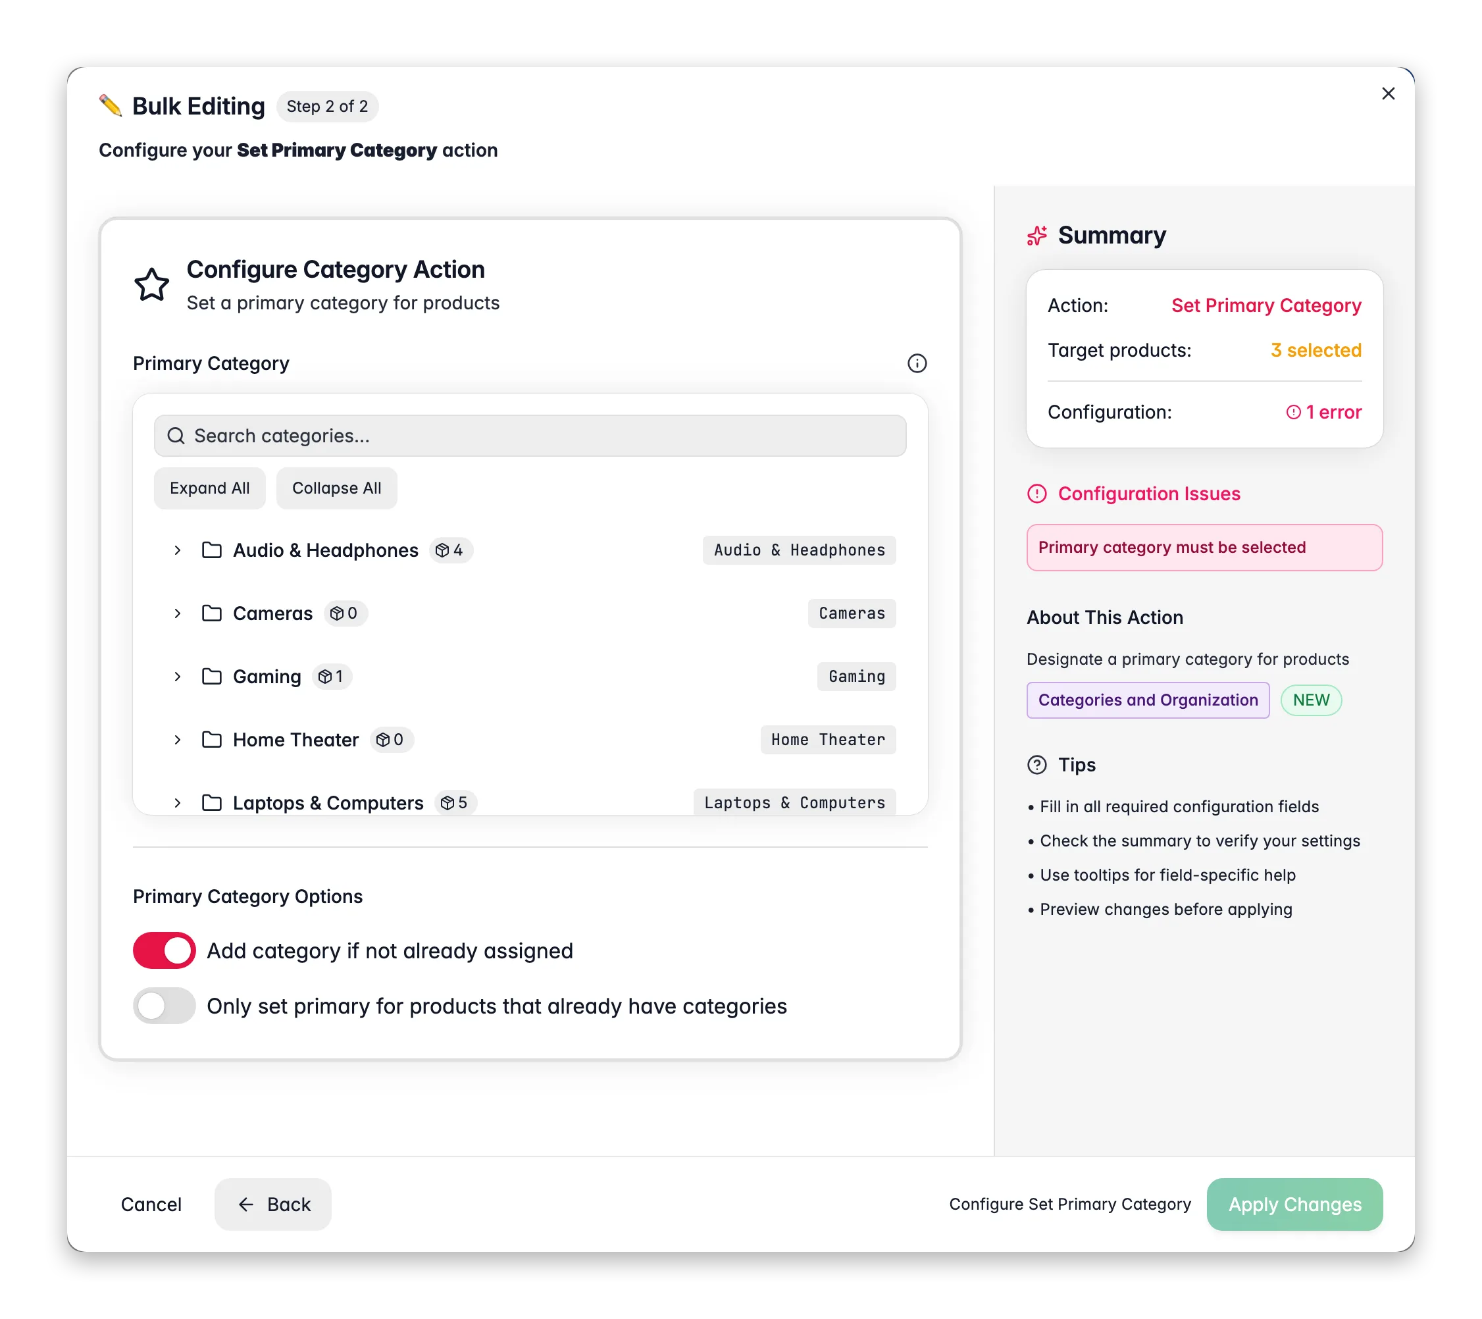Close the Bulk Editing dialog
1482x1319 pixels.
pyautogui.click(x=1388, y=93)
